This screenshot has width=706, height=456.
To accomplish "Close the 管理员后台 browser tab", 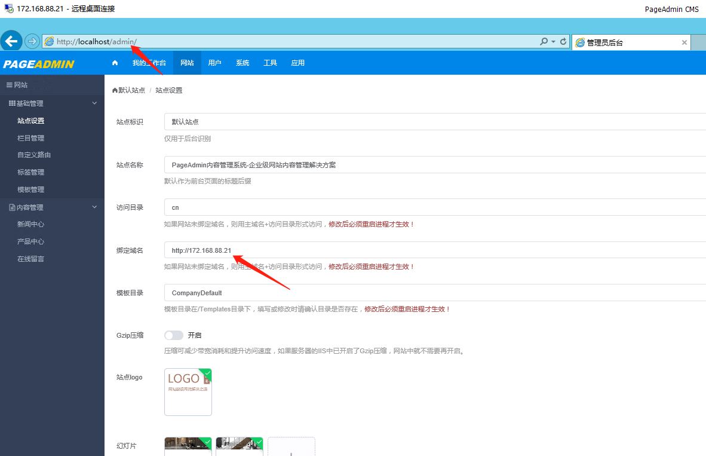I will 684,42.
